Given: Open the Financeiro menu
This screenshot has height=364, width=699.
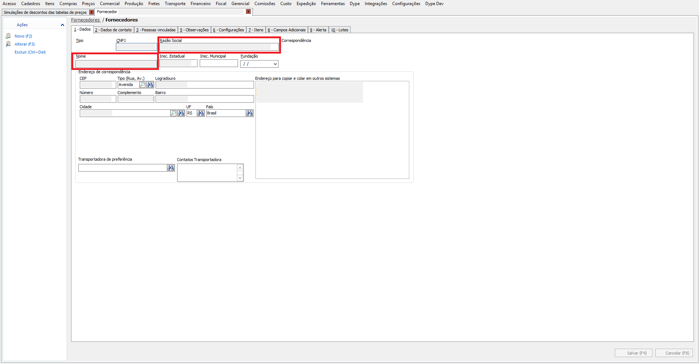Looking at the screenshot, I should coord(200,4).
